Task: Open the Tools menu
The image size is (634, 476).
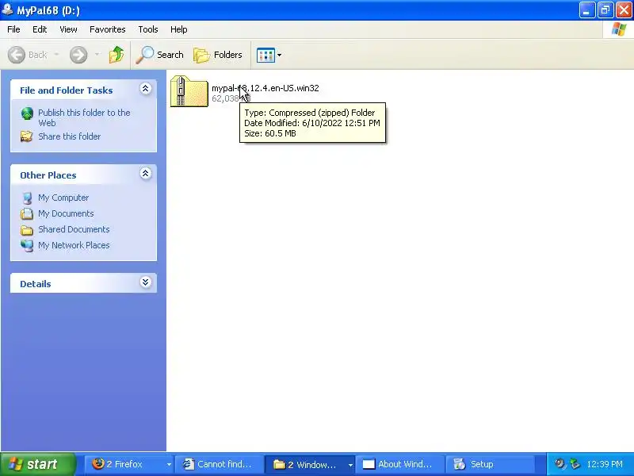Action: (x=148, y=29)
